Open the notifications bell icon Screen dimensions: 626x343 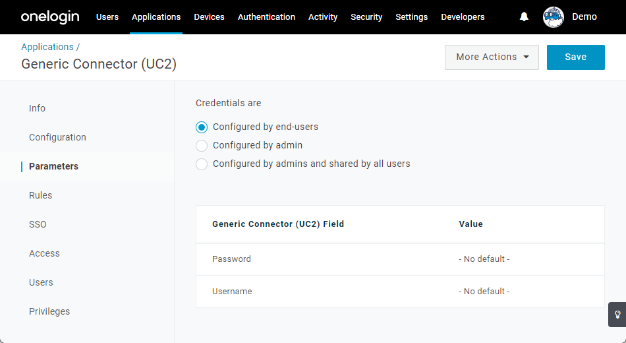tap(524, 16)
